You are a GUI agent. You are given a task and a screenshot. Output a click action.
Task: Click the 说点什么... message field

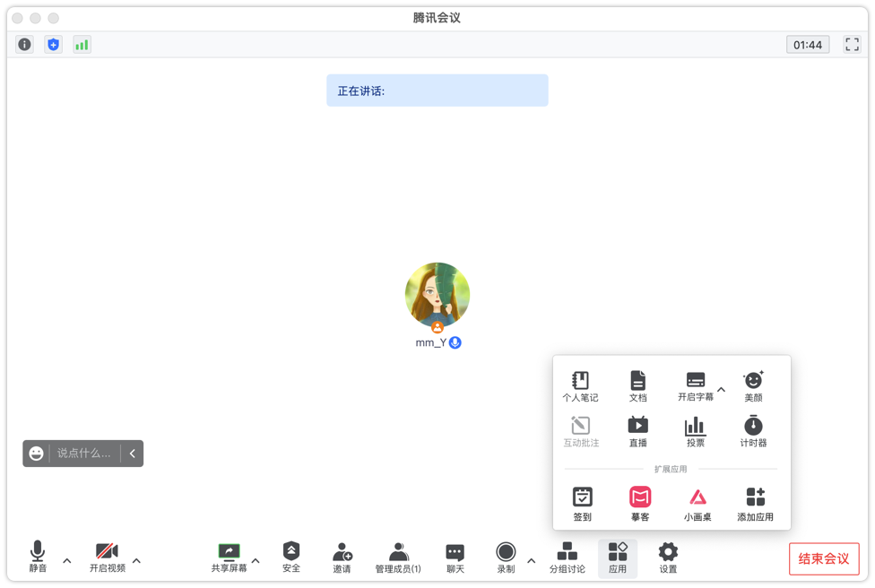click(84, 454)
